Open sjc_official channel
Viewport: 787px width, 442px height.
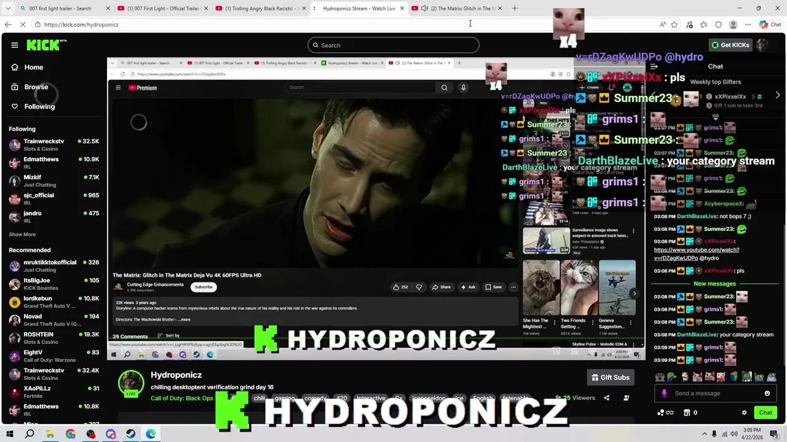(53, 198)
